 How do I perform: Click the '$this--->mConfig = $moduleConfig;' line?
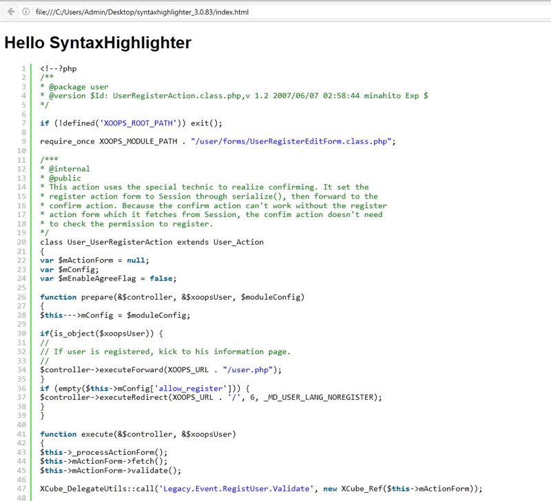click(x=115, y=316)
